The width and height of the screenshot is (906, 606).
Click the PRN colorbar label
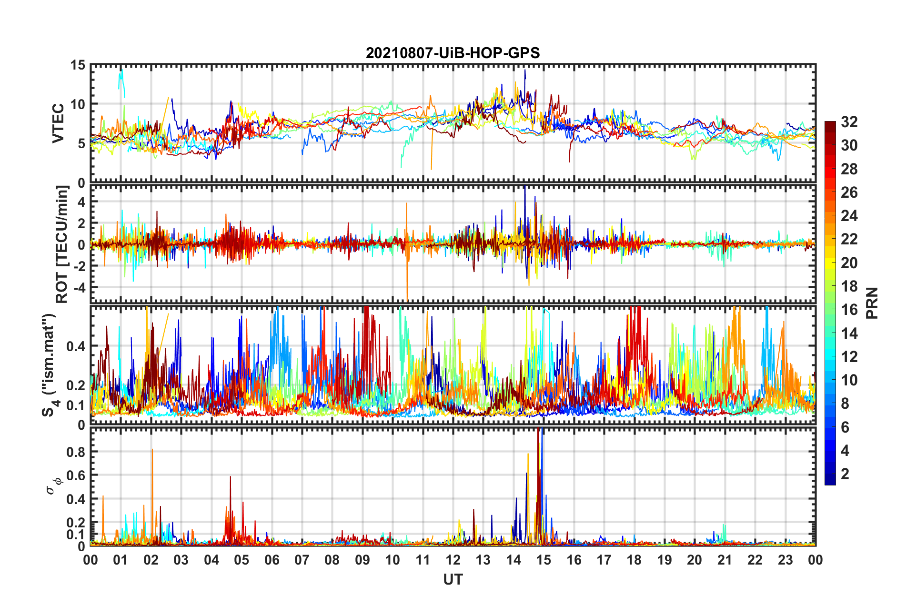tap(872, 303)
